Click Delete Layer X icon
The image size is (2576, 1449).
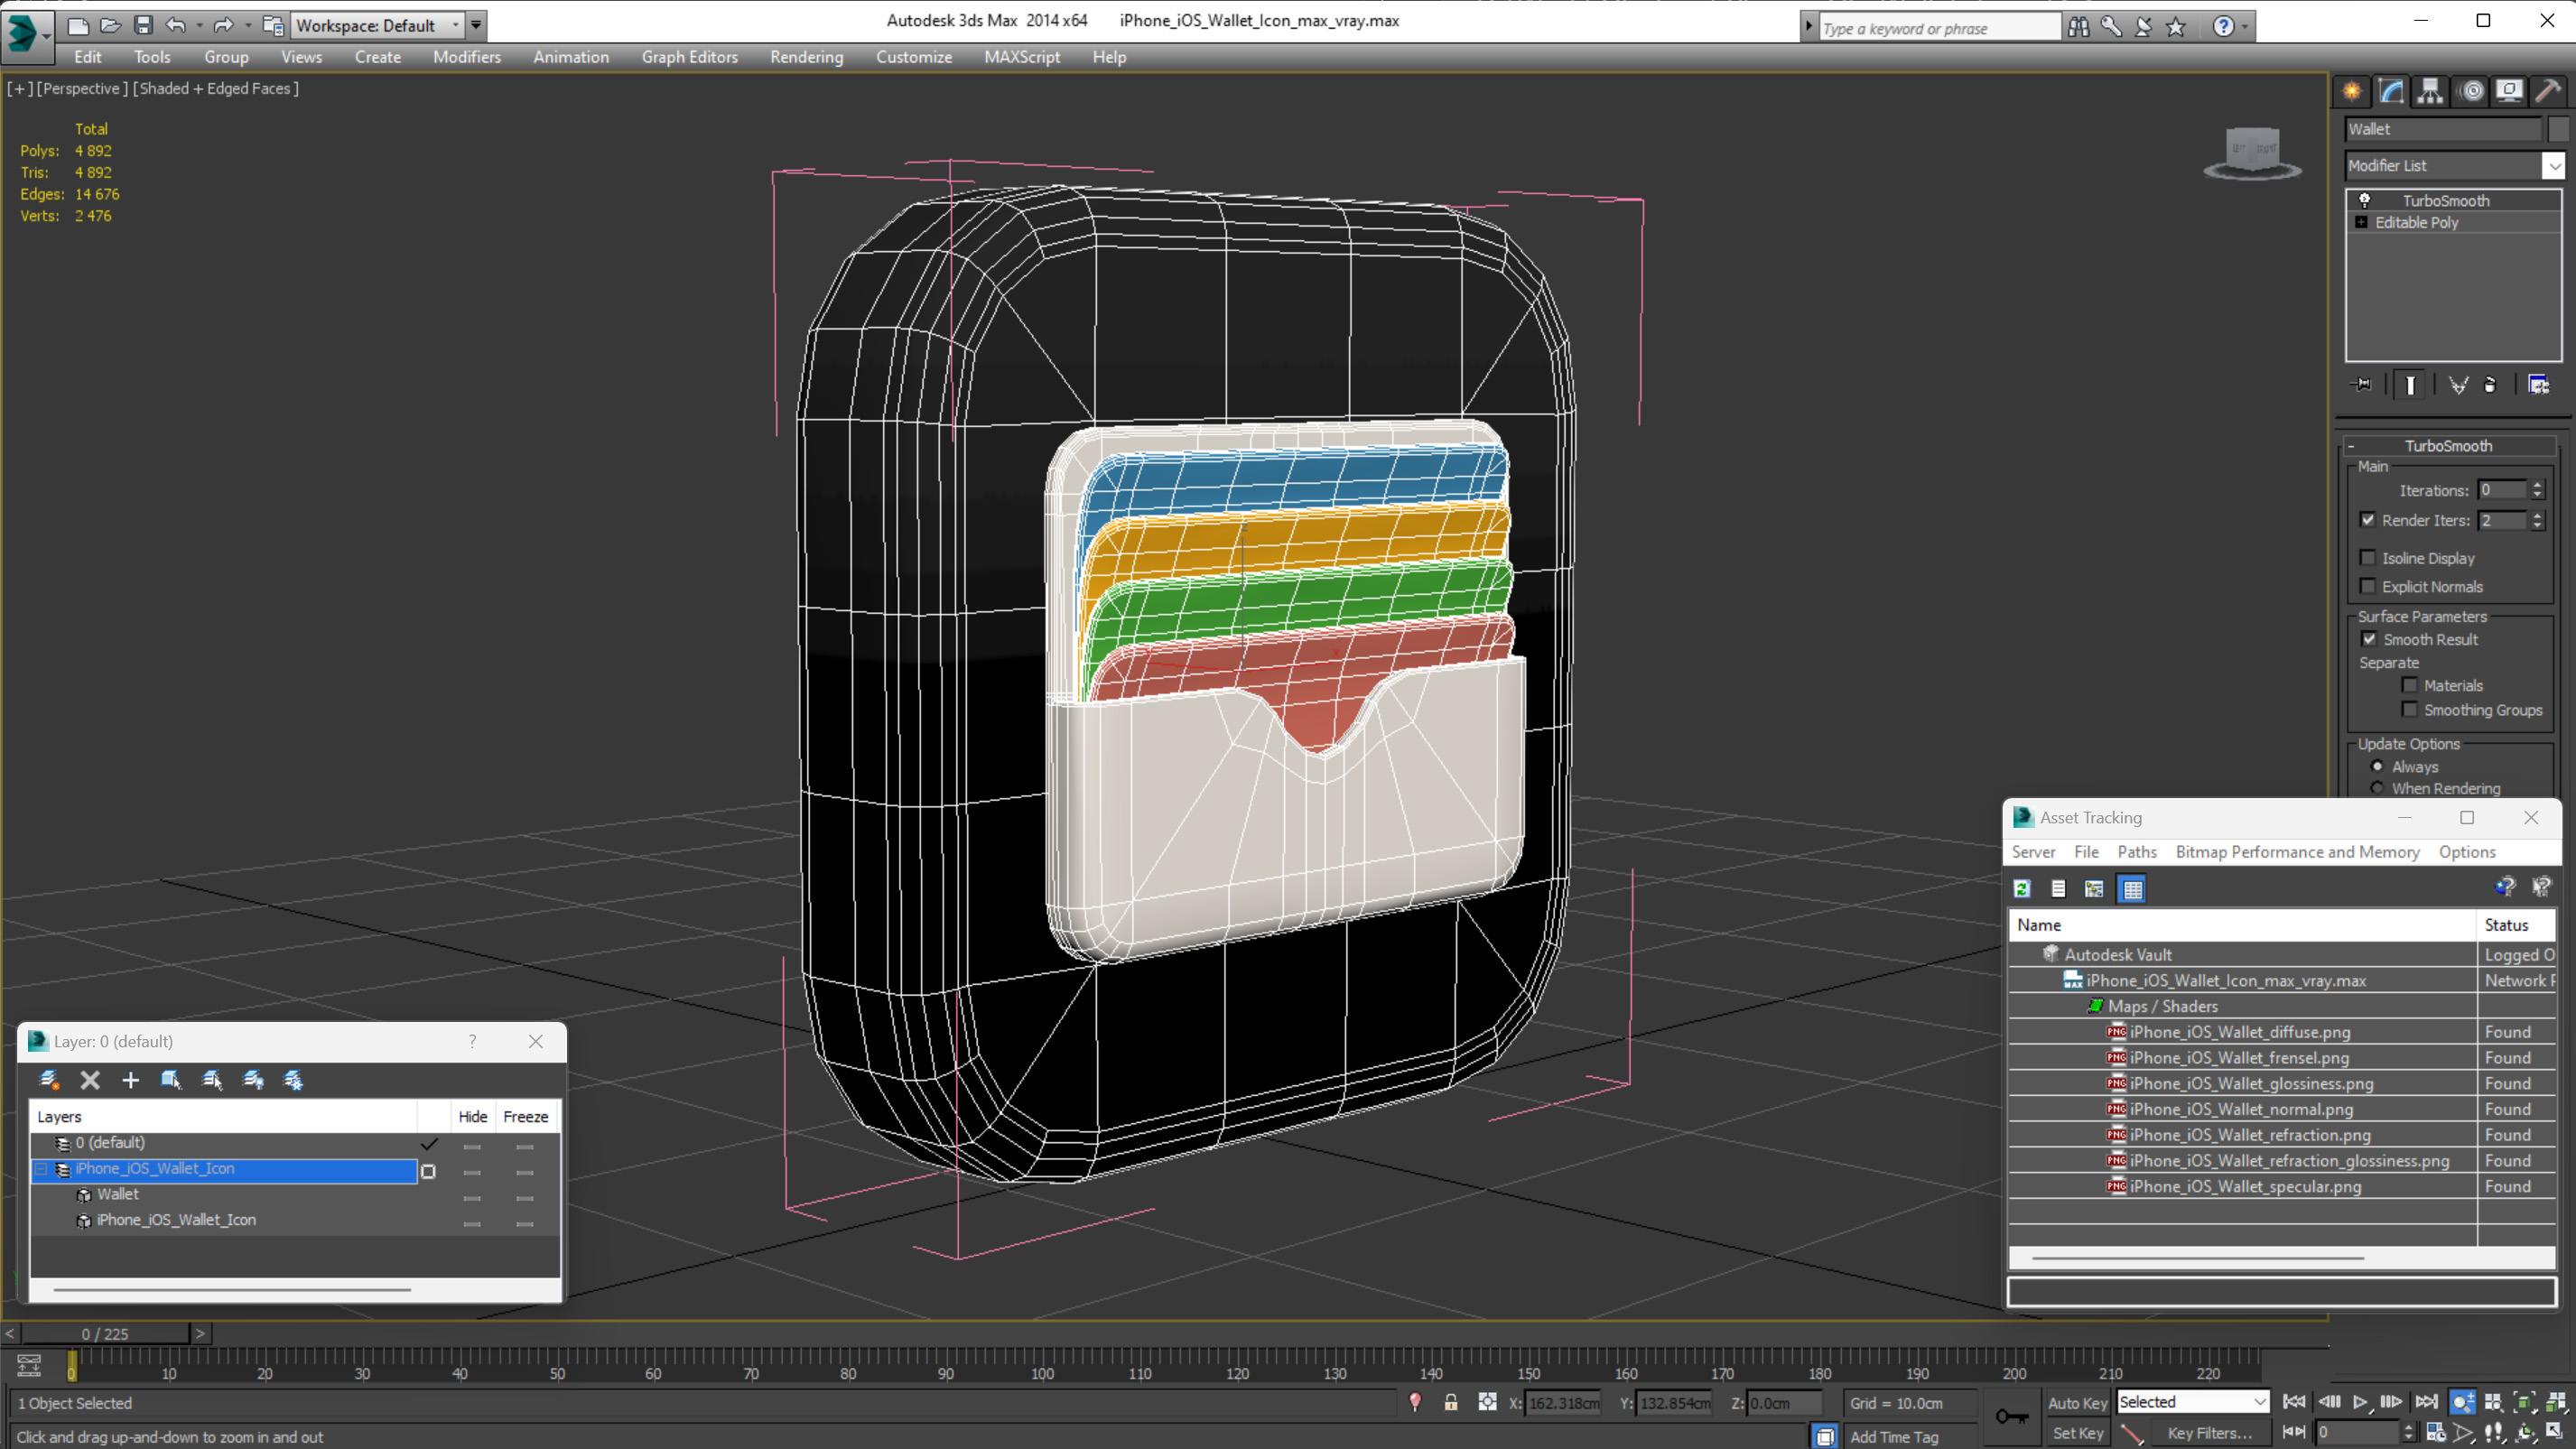(x=90, y=1080)
